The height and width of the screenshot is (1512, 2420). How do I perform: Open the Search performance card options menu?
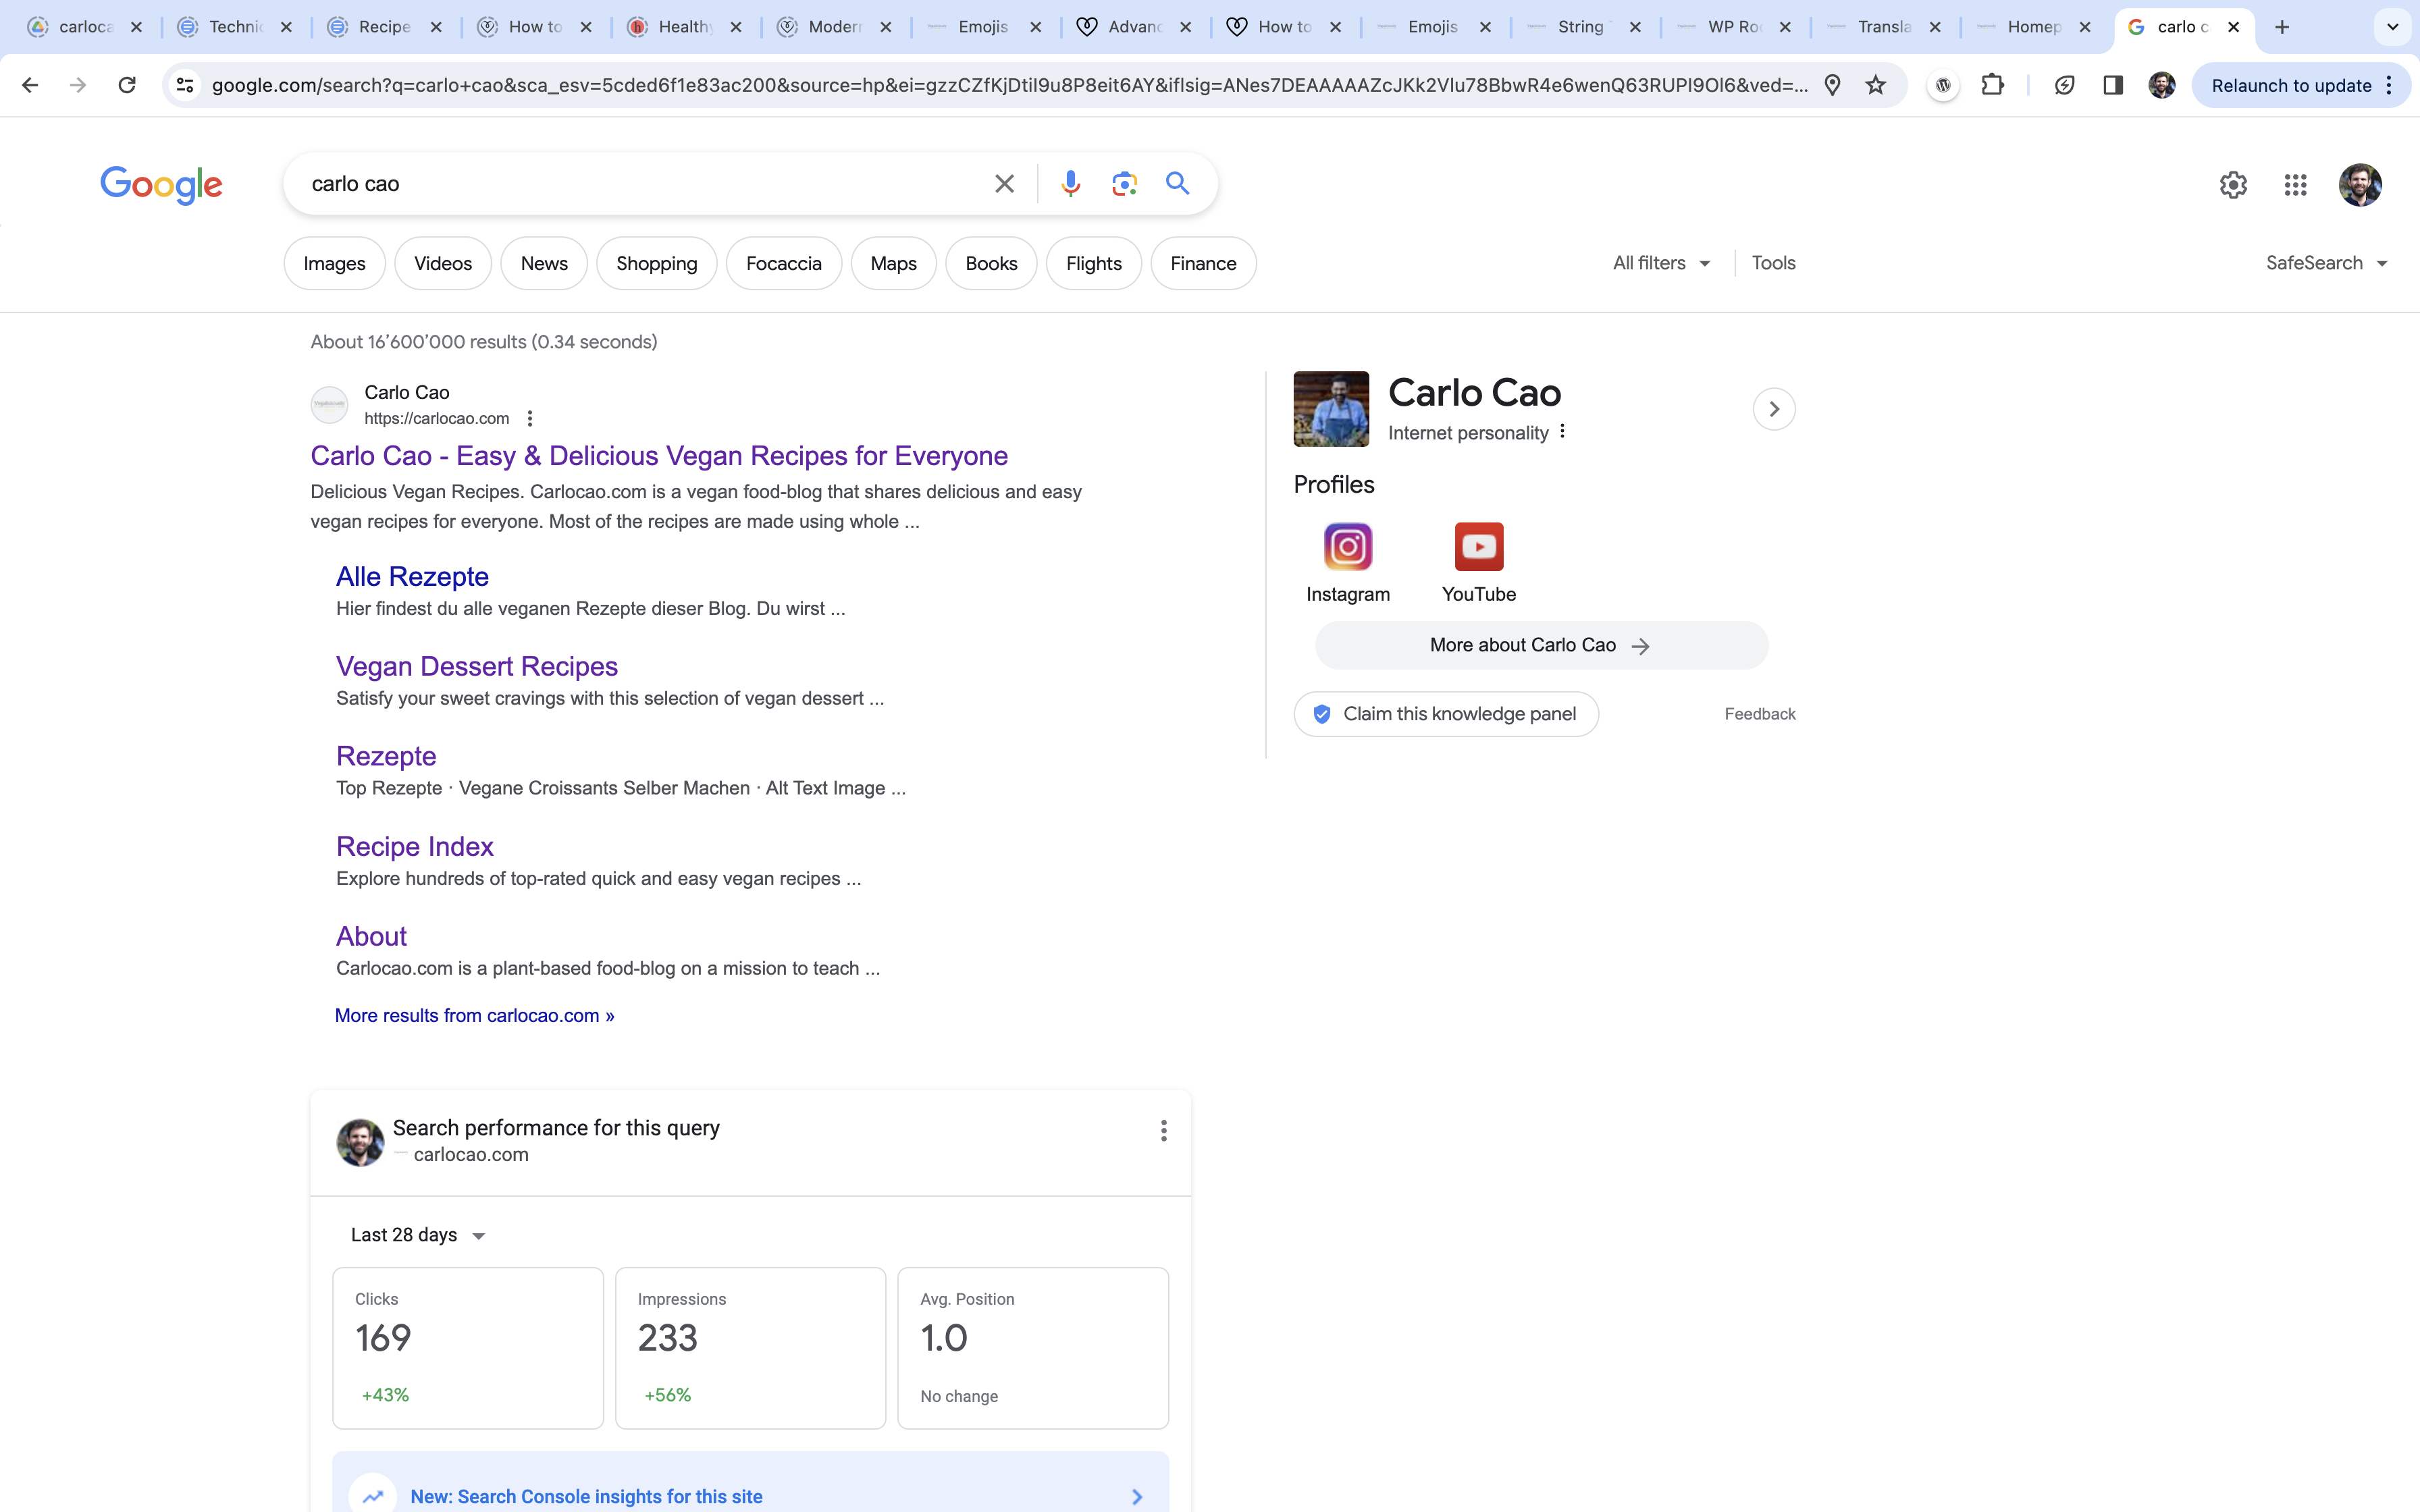[1163, 1131]
